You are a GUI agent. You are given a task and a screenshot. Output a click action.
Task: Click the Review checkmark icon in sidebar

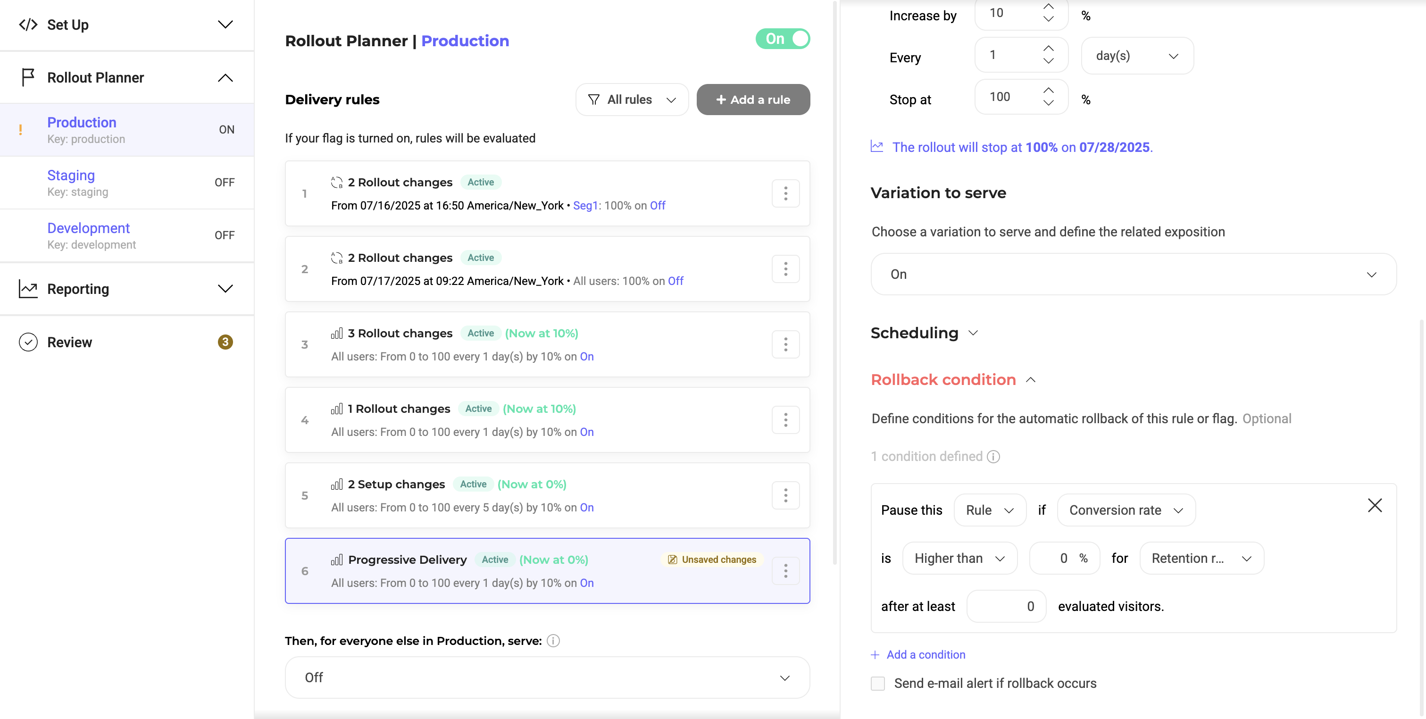click(x=28, y=342)
